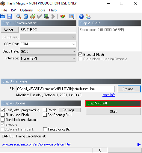Click the Open file folder toolbar icon

(x=3, y=16)
